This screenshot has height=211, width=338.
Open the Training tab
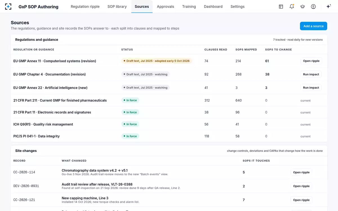[189, 6]
